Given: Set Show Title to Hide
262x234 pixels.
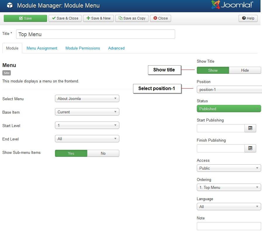Looking at the screenshot, I should [x=245, y=70].
